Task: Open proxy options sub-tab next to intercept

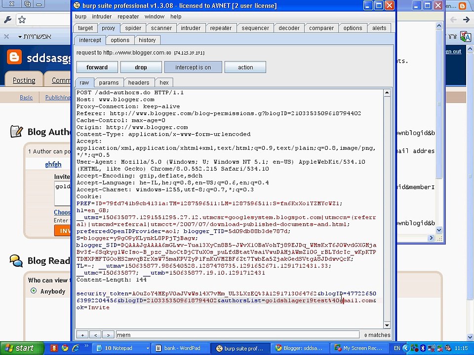Action: click(119, 40)
